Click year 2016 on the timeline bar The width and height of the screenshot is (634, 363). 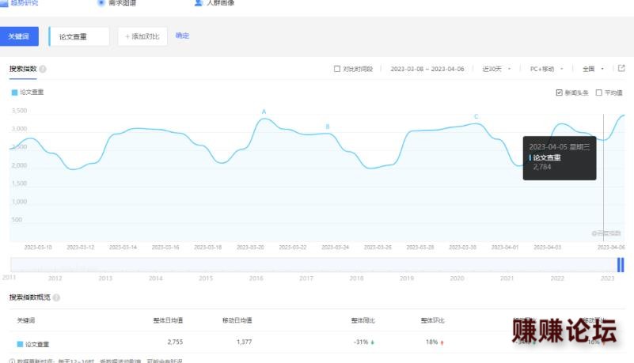(x=256, y=278)
